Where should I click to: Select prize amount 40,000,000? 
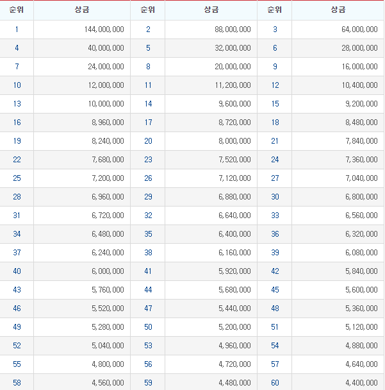point(106,48)
